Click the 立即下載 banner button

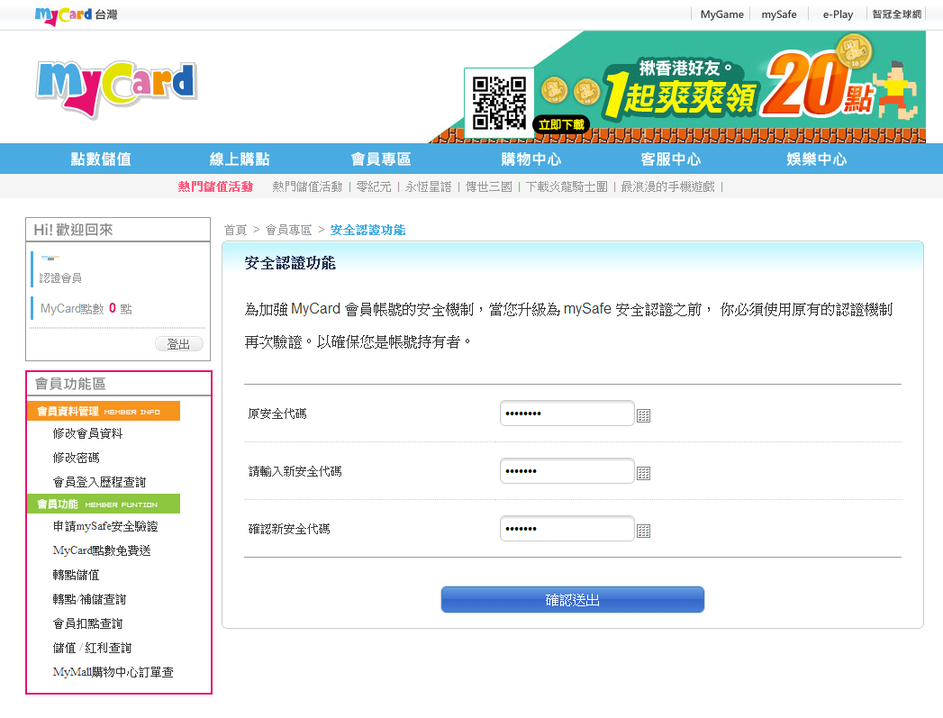[x=561, y=124]
